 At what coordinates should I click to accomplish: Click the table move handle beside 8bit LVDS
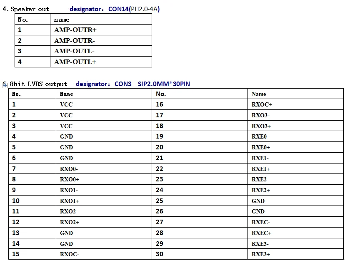pyautogui.click(x=5, y=85)
